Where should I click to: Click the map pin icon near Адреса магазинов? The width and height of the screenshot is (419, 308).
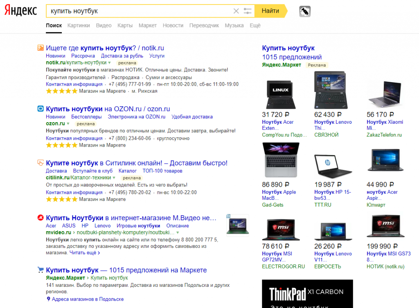click(x=48, y=299)
